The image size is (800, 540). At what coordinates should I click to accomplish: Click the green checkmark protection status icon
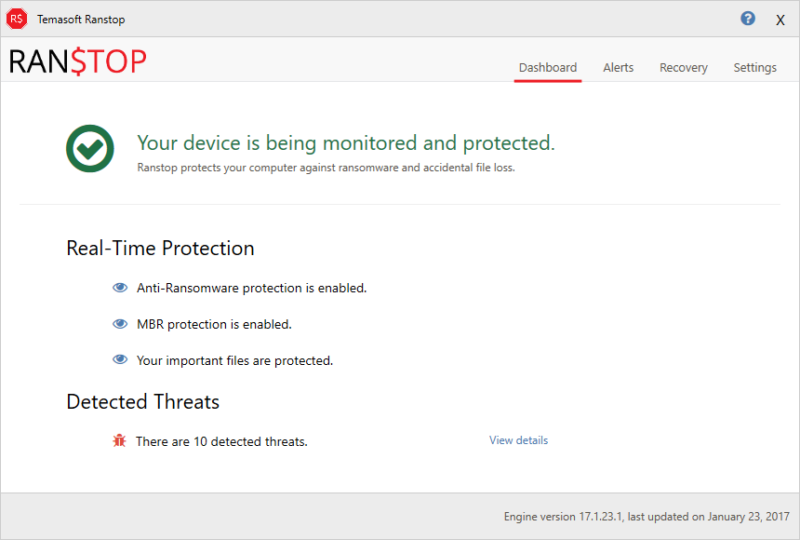pyautogui.click(x=90, y=148)
